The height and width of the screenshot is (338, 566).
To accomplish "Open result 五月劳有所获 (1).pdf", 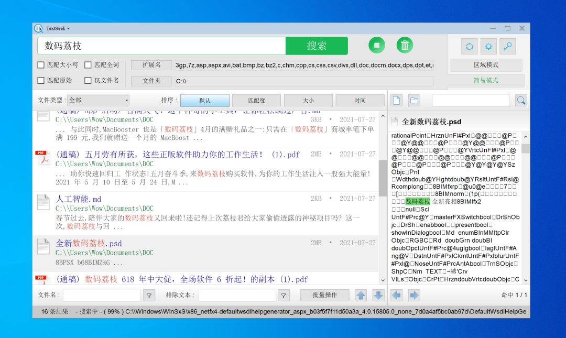I will pos(178,155).
